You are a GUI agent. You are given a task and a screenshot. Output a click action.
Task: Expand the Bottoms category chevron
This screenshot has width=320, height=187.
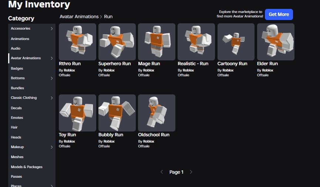(x=52, y=78)
